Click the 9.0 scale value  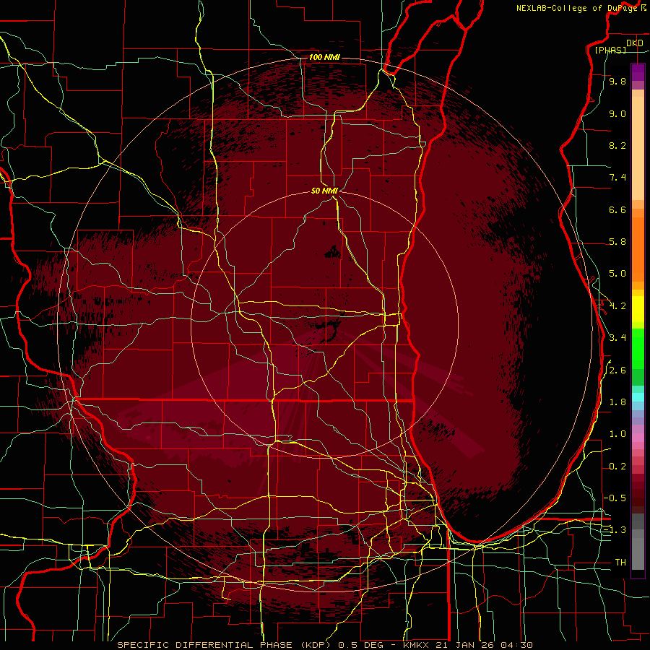[x=617, y=113]
